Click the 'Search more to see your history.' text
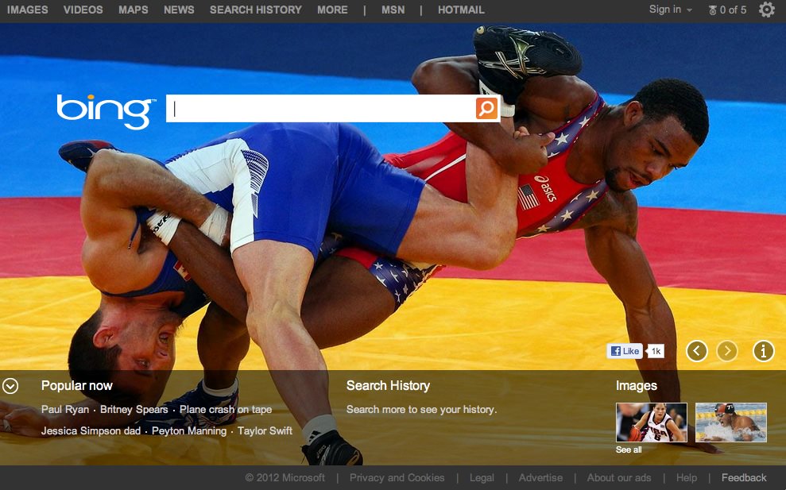Viewport: 786px width, 490px height. point(421,409)
